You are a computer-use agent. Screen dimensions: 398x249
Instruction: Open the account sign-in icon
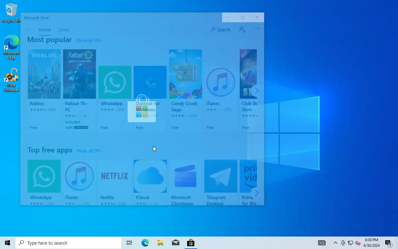(242, 29)
